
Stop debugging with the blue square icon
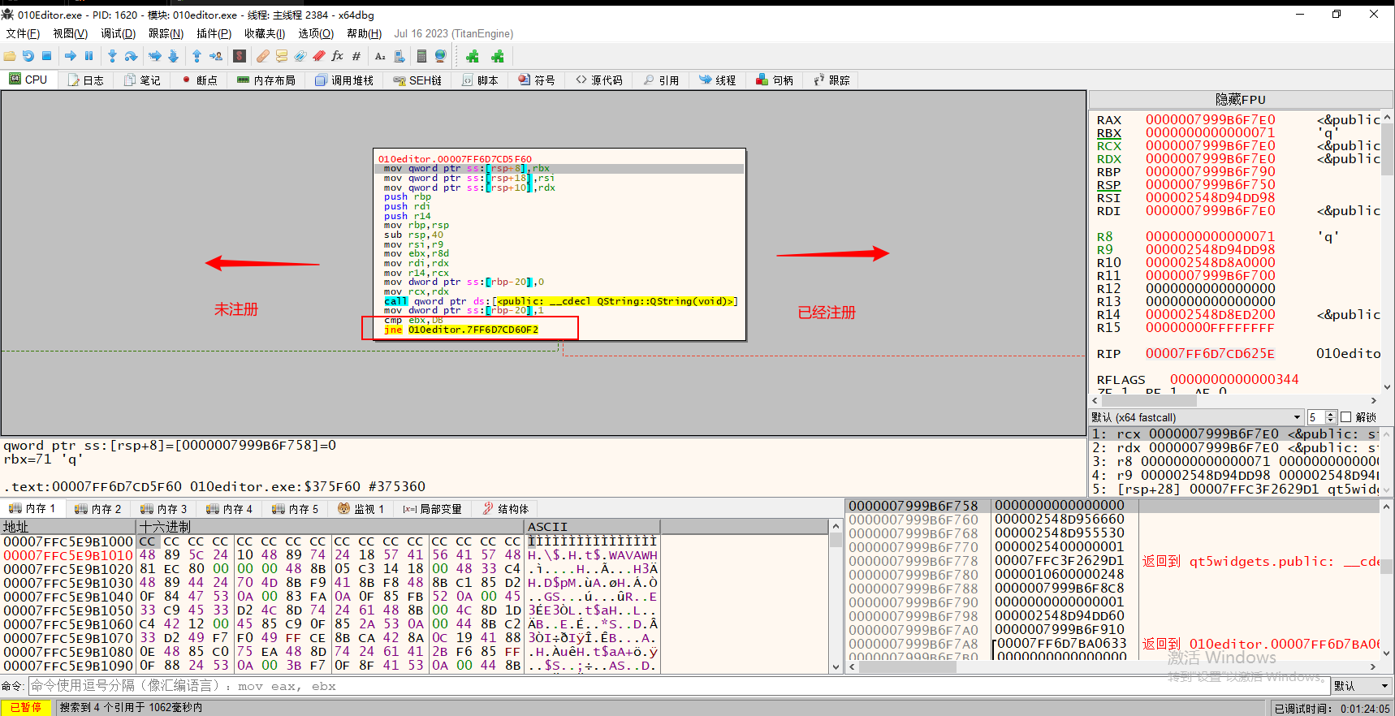[x=47, y=56]
